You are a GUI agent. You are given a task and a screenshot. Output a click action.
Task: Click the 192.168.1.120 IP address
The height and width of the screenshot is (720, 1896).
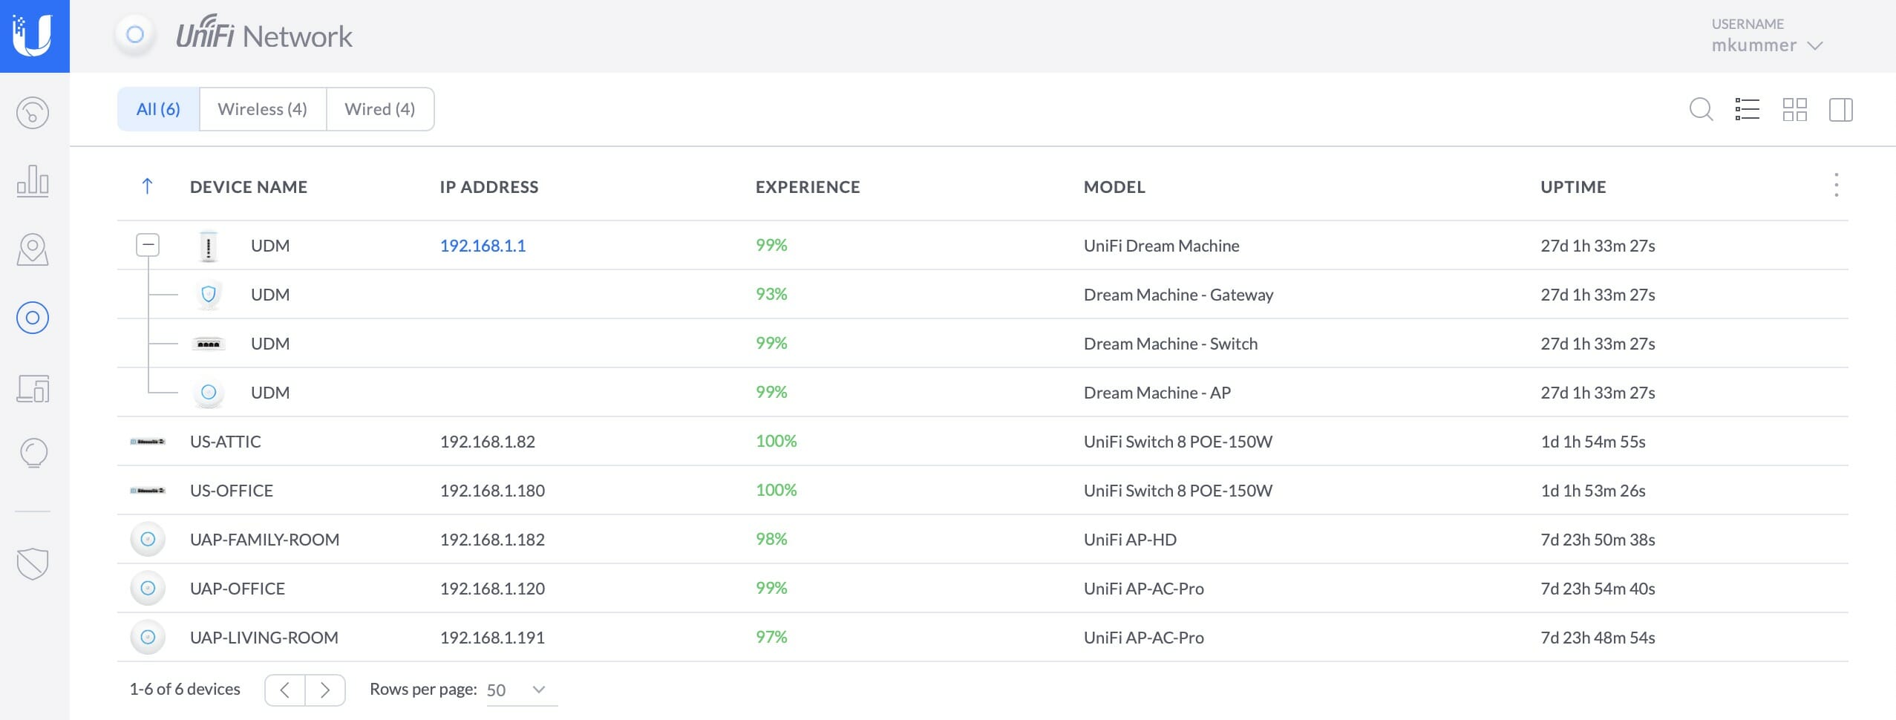click(x=492, y=589)
